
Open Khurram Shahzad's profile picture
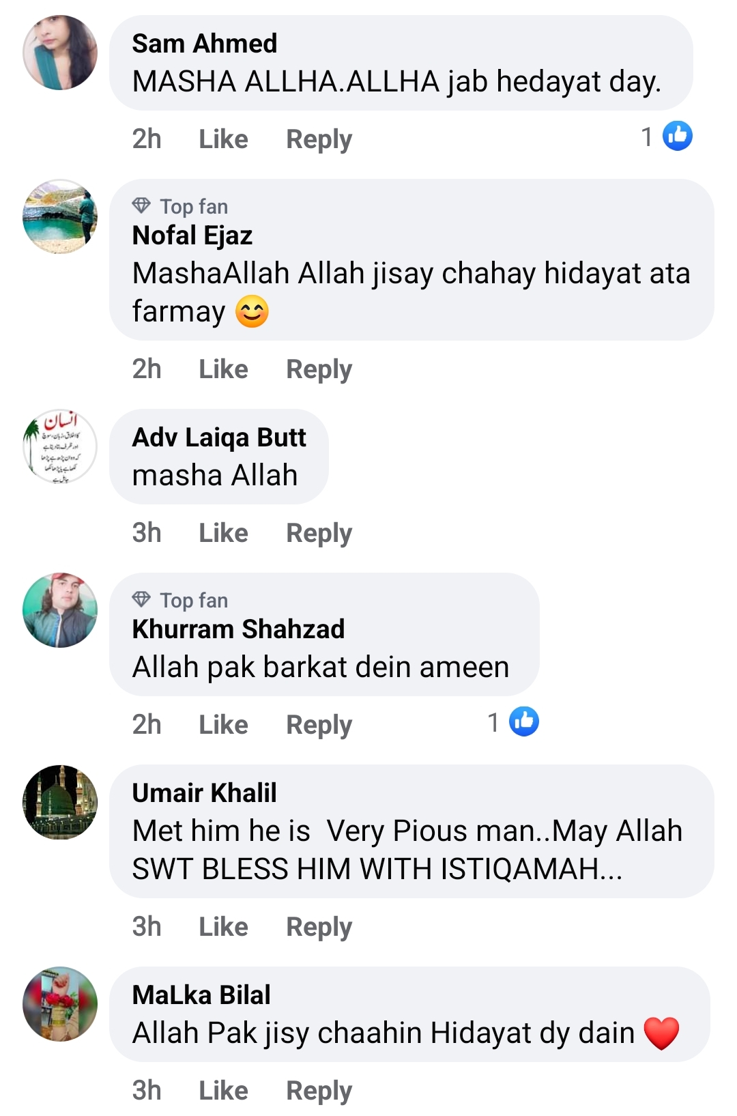pos(60,610)
